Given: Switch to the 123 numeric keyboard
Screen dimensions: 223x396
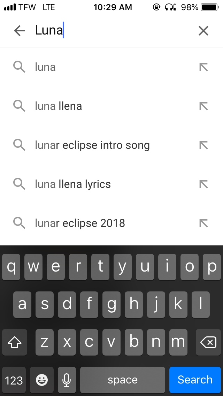Looking at the screenshot, I should tap(14, 380).
